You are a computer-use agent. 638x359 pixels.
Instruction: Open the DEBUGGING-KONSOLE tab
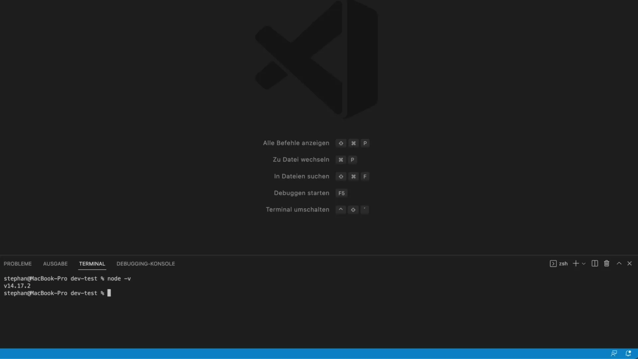point(146,264)
